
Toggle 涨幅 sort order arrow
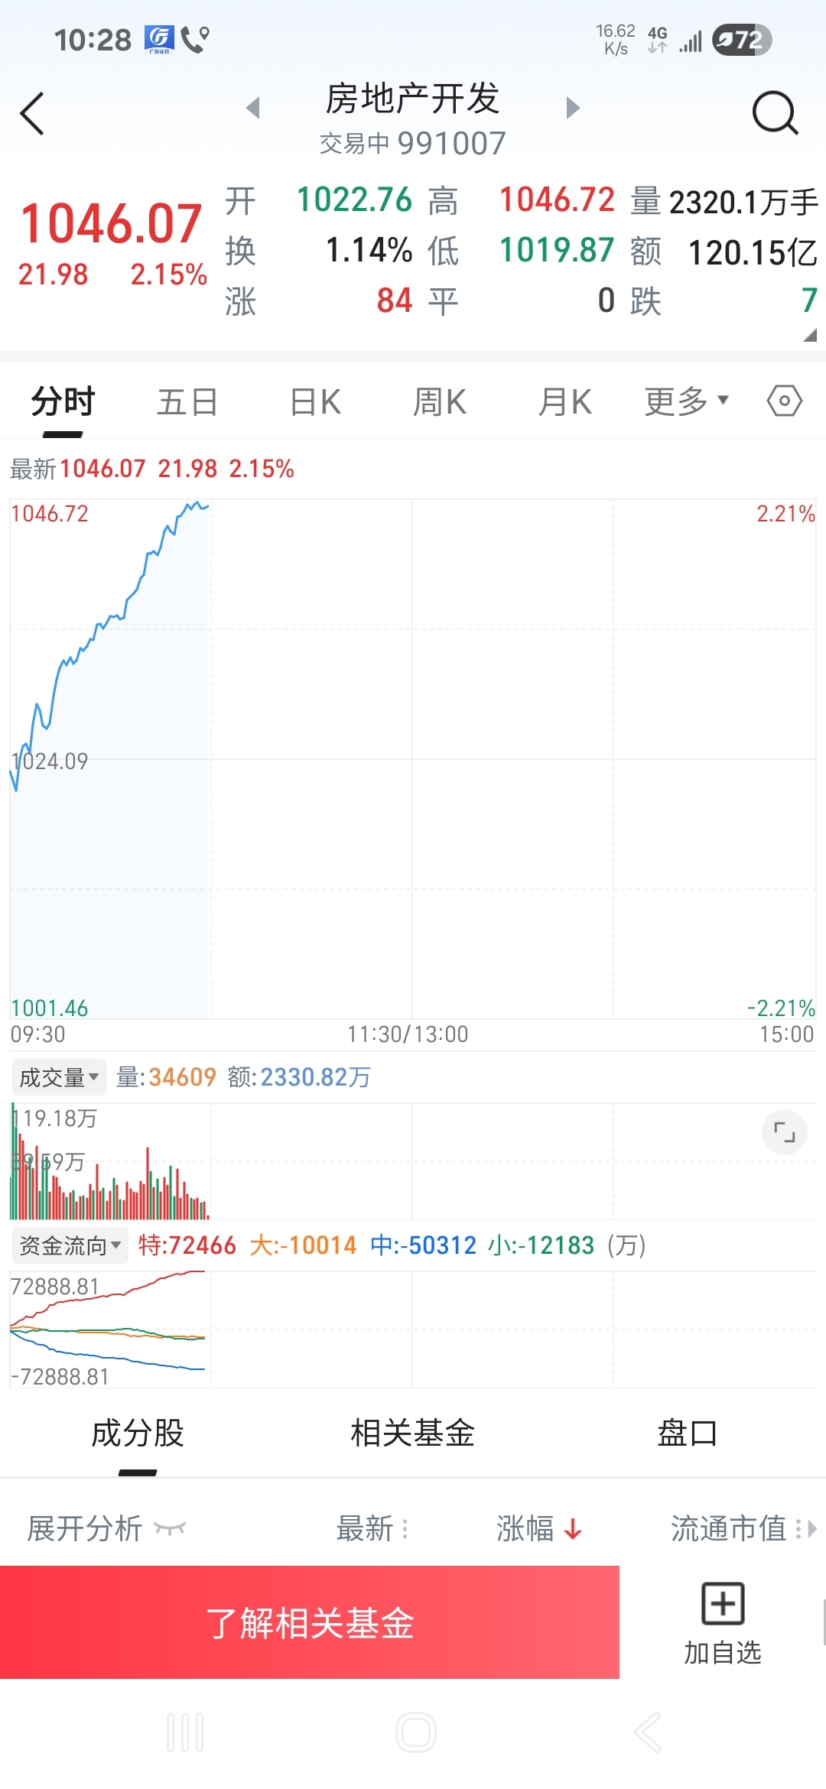click(x=573, y=1529)
